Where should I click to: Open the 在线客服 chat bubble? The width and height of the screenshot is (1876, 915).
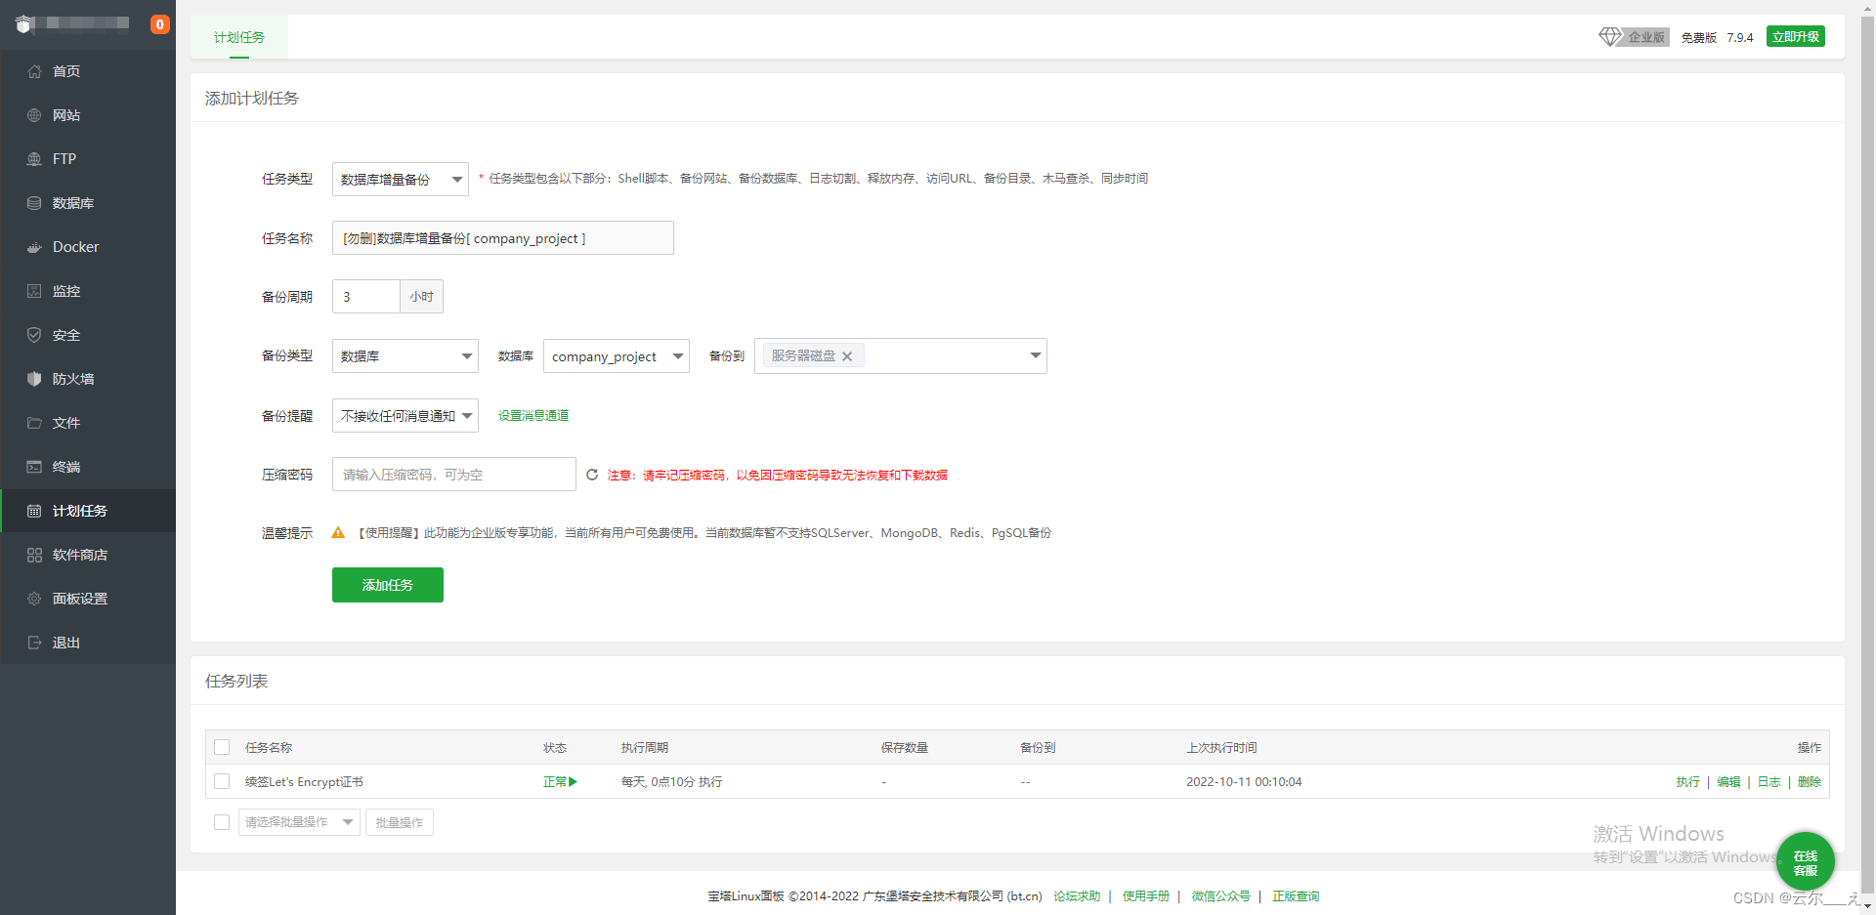tap(1806, 861)
